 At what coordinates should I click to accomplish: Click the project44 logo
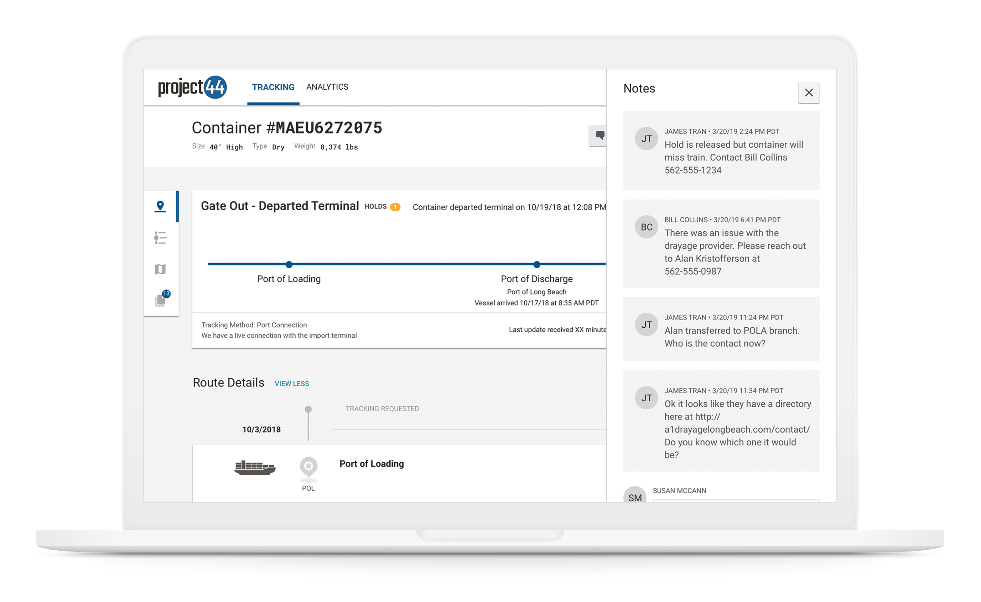click(192, 87)
